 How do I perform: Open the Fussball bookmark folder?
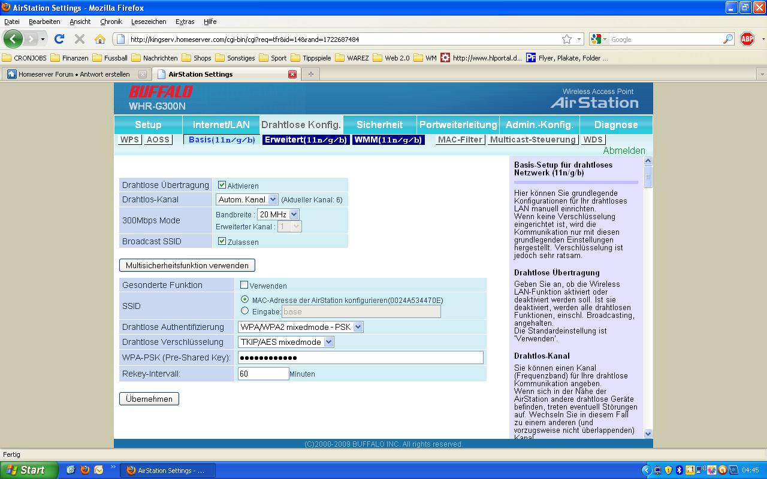coord(110,58)
